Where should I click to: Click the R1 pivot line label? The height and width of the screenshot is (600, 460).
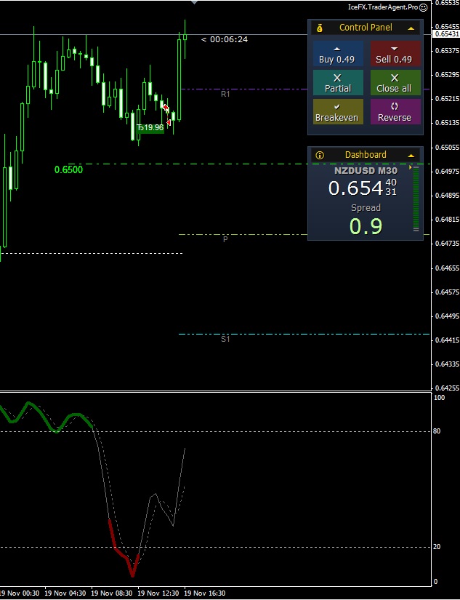(225, 94)
